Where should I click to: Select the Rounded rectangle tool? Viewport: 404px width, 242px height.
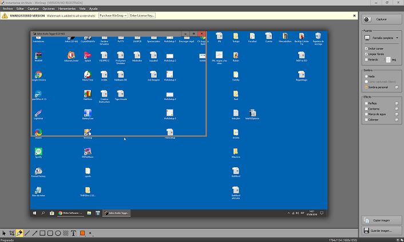[x=50, y=233]
